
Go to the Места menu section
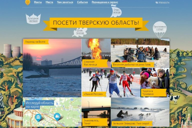[x=49, y=2]
